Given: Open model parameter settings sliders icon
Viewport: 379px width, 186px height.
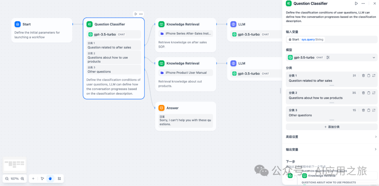Looking at the screenshot, I should pos(328,58).
